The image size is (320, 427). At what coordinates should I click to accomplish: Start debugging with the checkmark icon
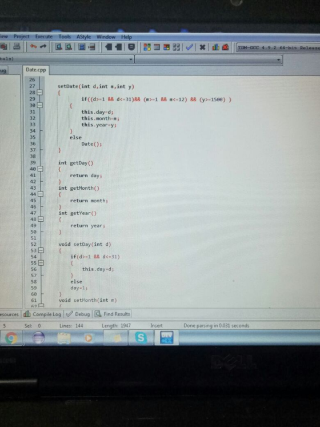[189, 47]
